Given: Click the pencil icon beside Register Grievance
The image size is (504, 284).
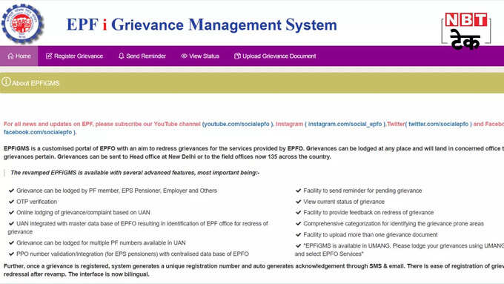Looking at the screenshot, I should (49, 56).
